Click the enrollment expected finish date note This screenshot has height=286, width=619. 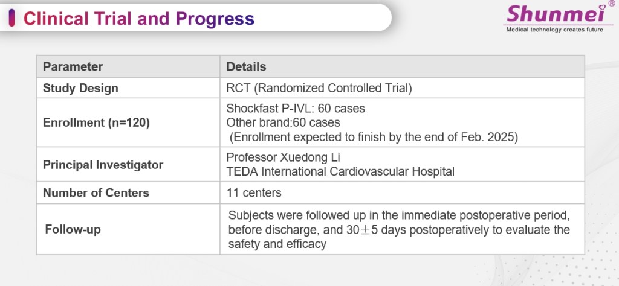tap(372, 136)
